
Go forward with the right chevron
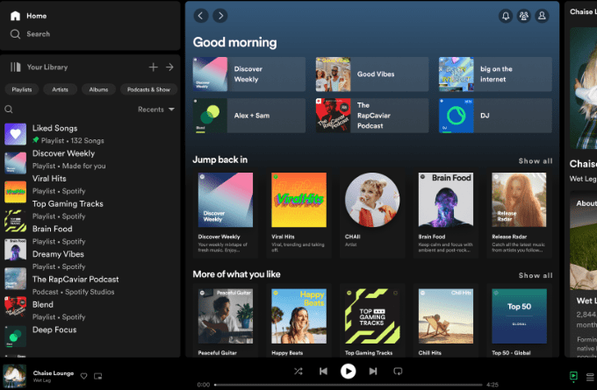(220, 16)
